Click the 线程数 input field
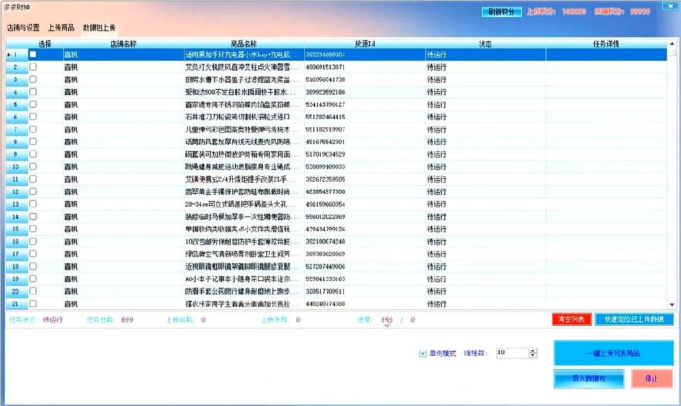Image resolution: width=681 pixels, height=406 pixels. coord(513,353)
